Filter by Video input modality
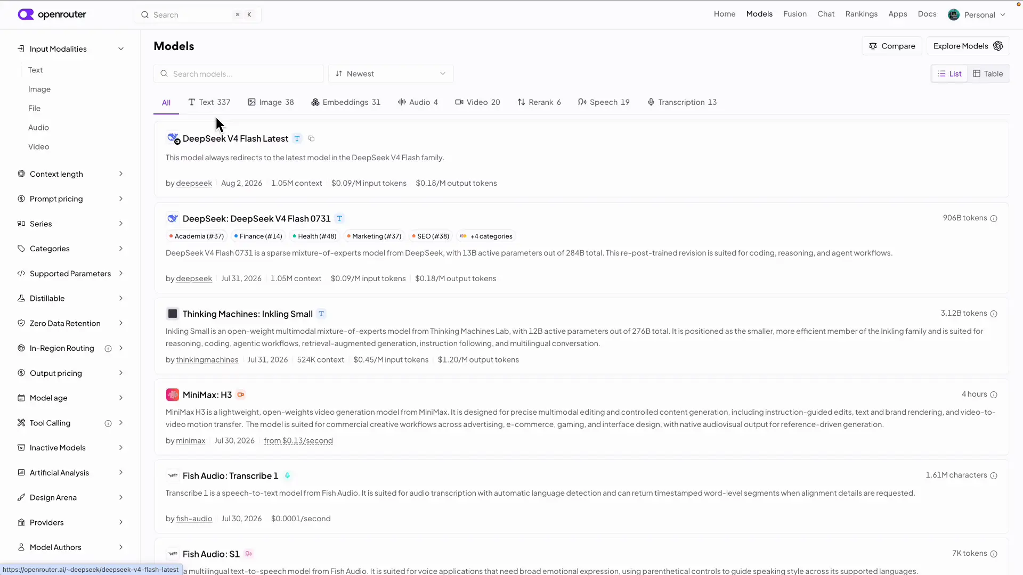The height and width of the screenshot is (575, 1023). [39, 147]
